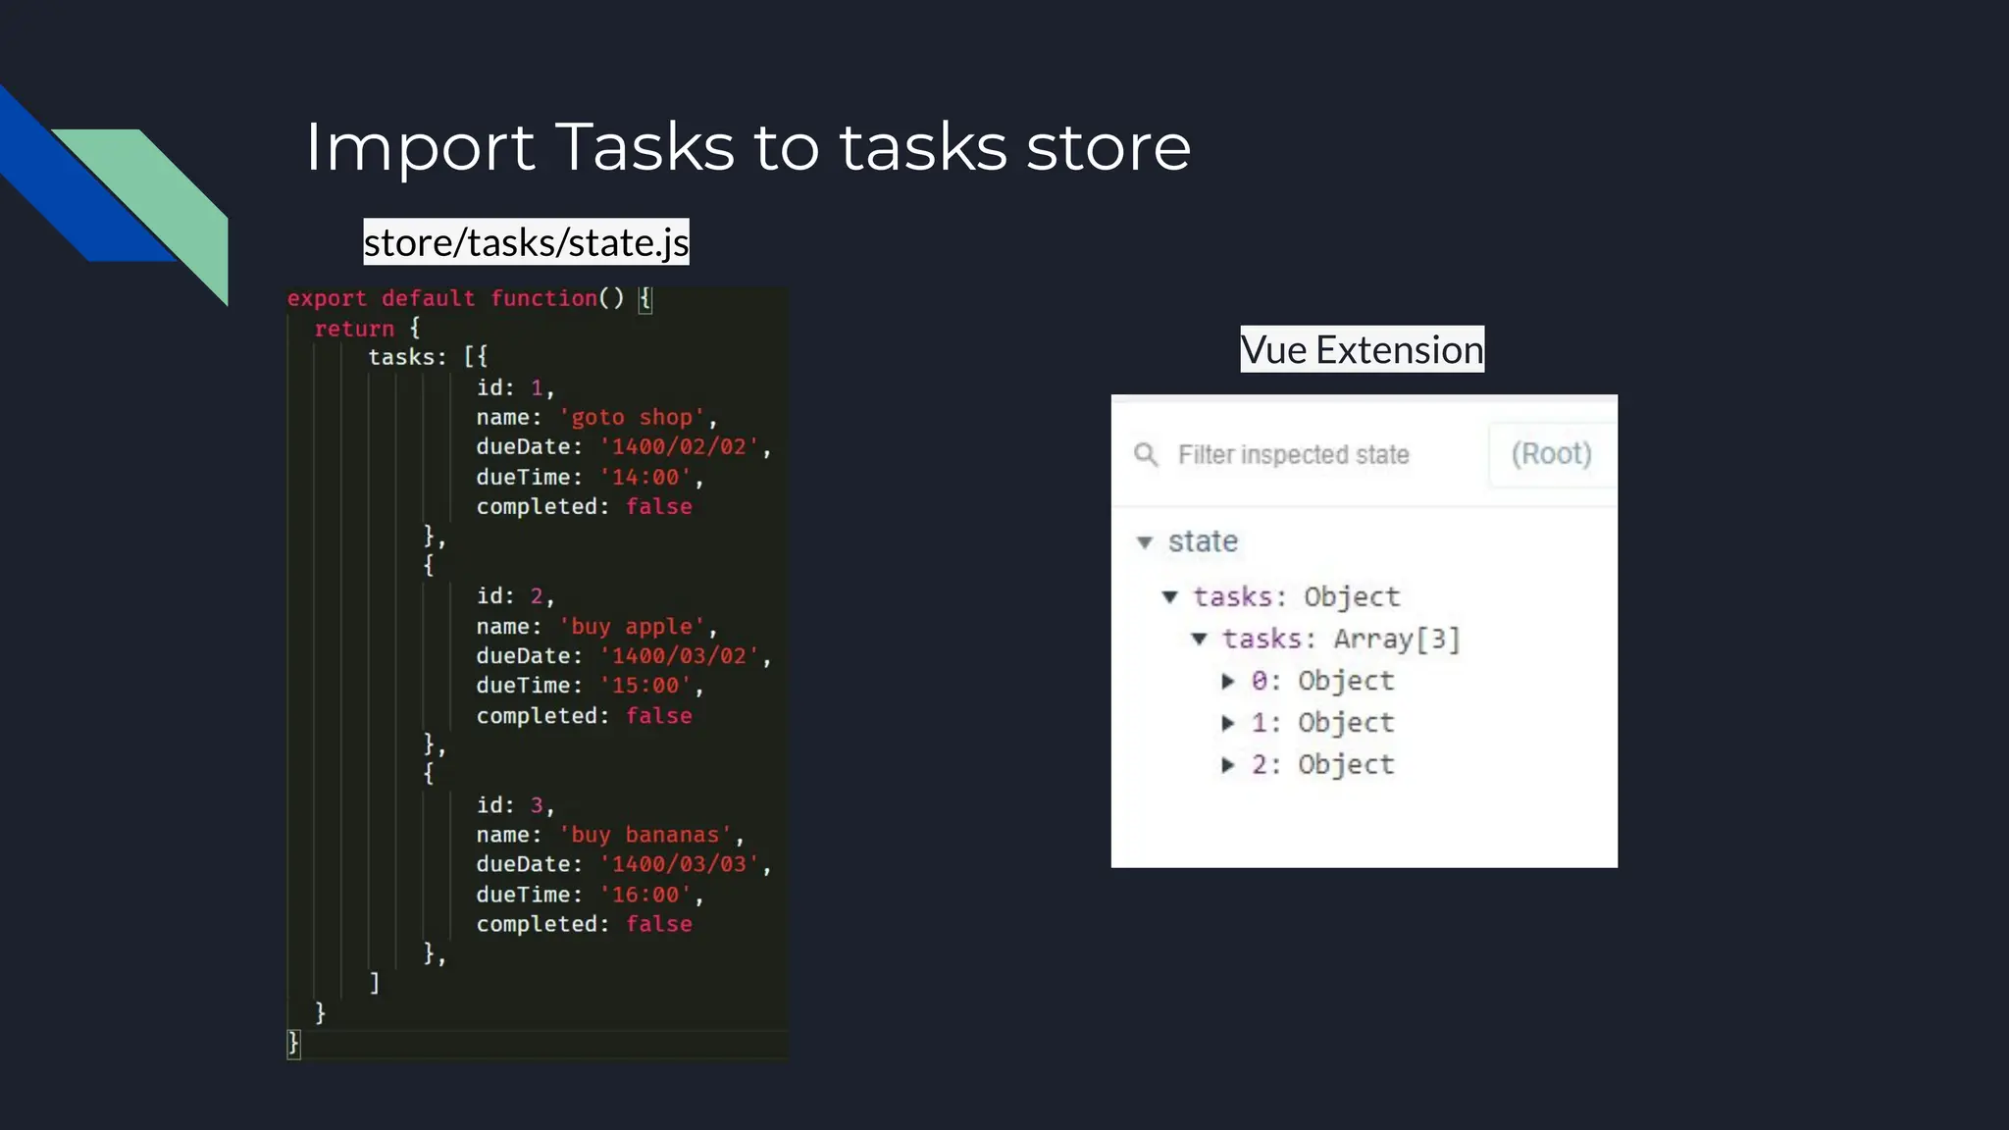Expand the 2: Object entry
This screenshot has height=1130, width=2009.
point(1227,765)
